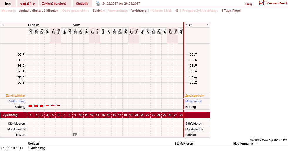Image resolution: width=288 pixels, height=155 pixels.
Task: Click the März month label
Action: click(76, 25)
